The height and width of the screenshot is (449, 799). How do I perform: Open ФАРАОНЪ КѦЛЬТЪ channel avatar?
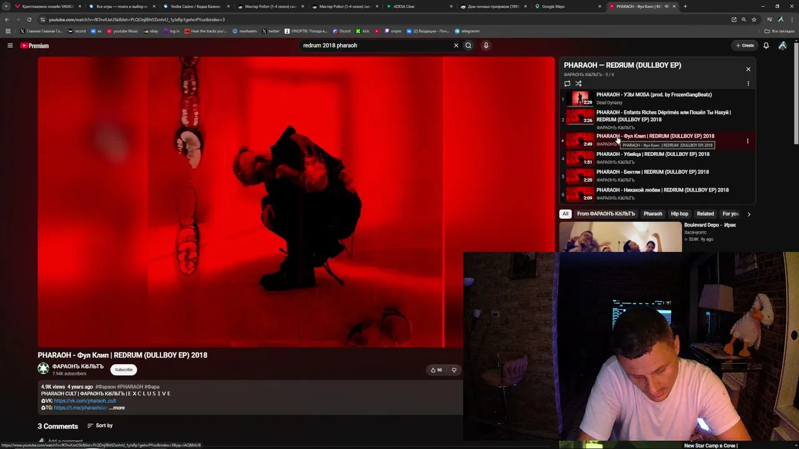point(43,369)
